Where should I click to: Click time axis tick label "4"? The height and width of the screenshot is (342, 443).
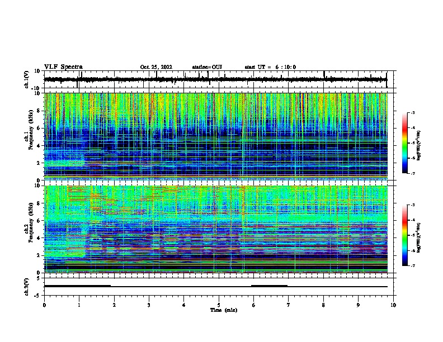pyautogui.click(x=184, y=305)
